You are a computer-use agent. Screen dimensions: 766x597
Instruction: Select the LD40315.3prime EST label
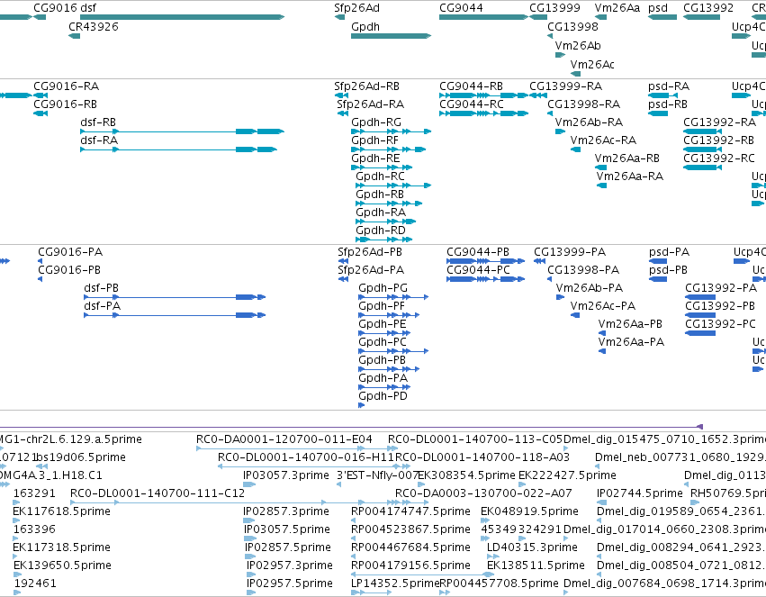coord(532,547)
